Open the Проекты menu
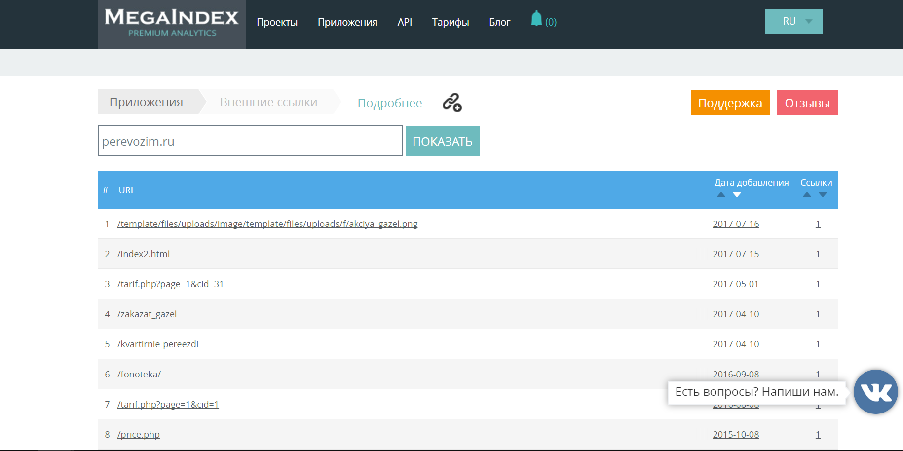 (277, 22)
